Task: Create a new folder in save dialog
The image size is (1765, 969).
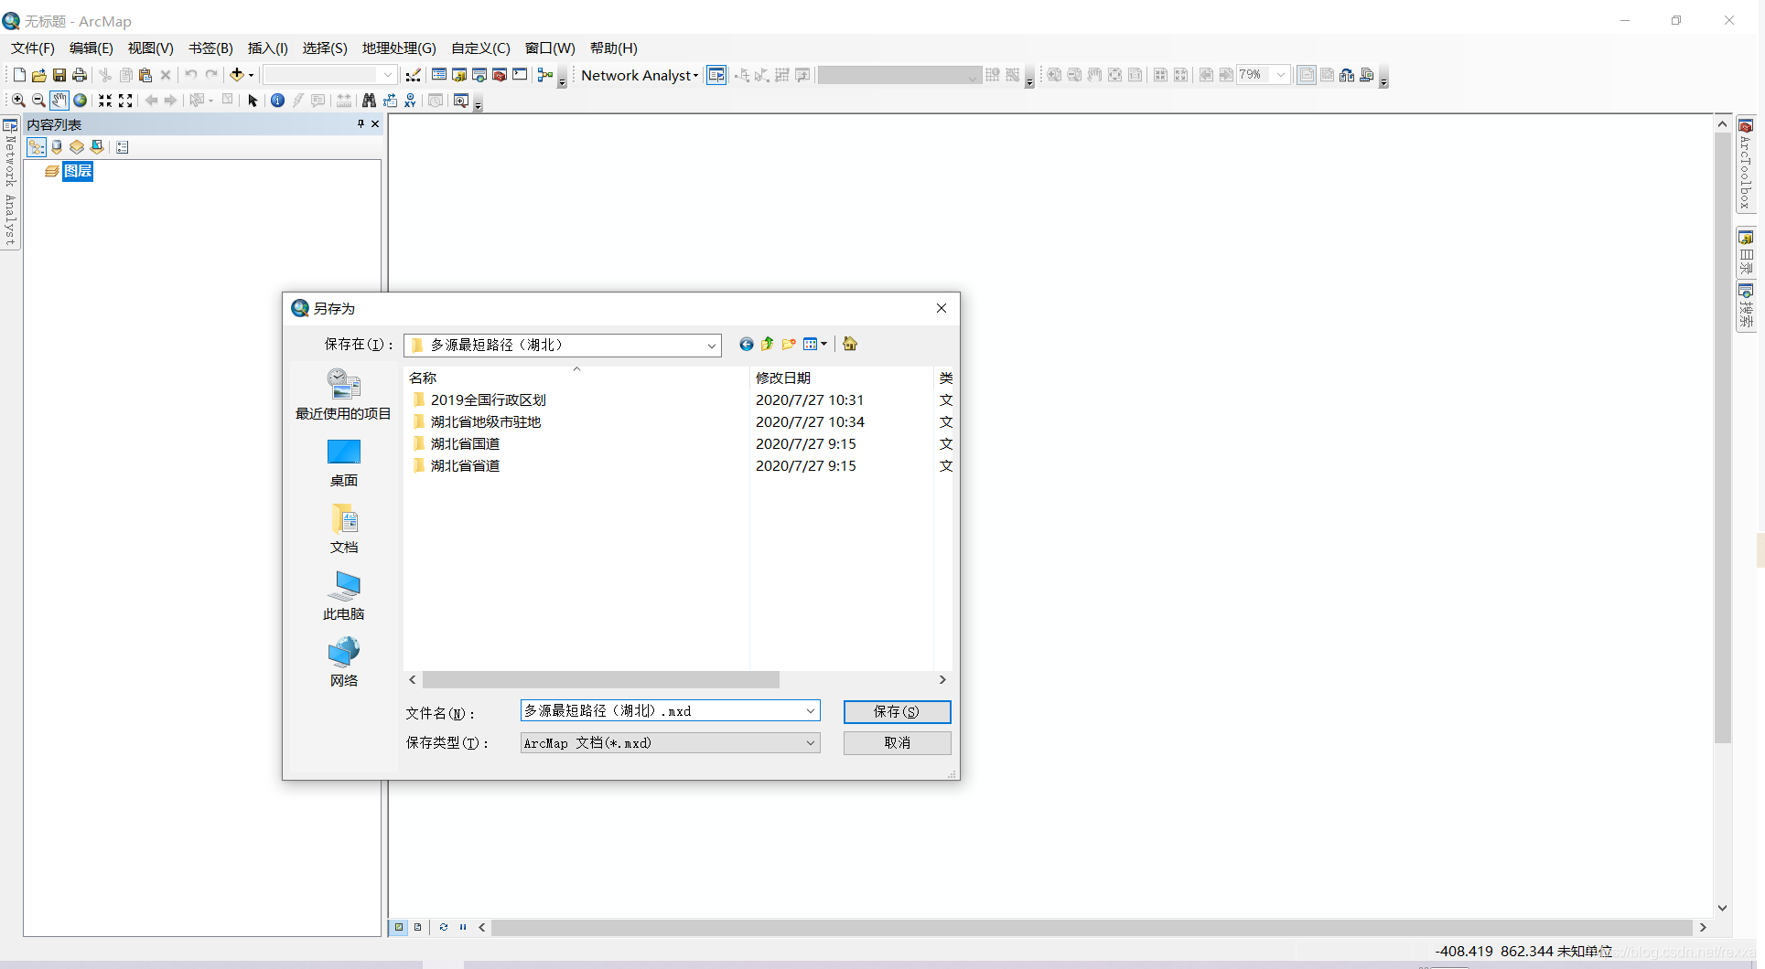Action: click(789, 344)
